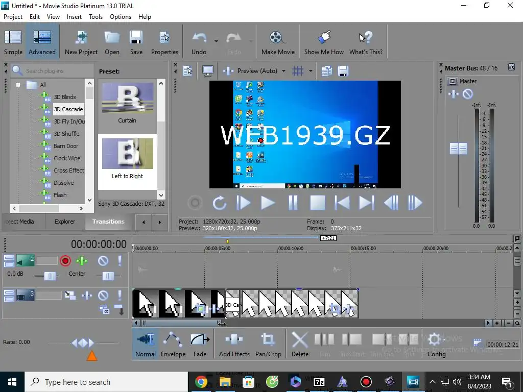Launch Show Me How tutorials
The width and height of the screenshot is (523, 392).
tap(324, 42)
